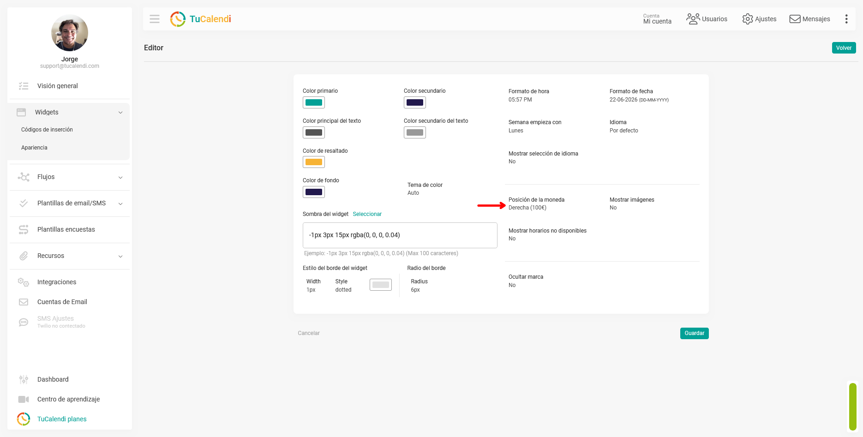Click the Cuentas de Email envelope icon
Screen dimensions: 863x437
click(24, 302)
